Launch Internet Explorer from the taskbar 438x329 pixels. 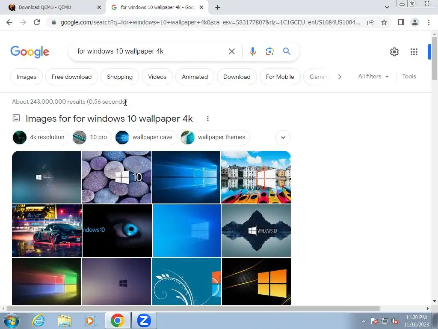38,320
